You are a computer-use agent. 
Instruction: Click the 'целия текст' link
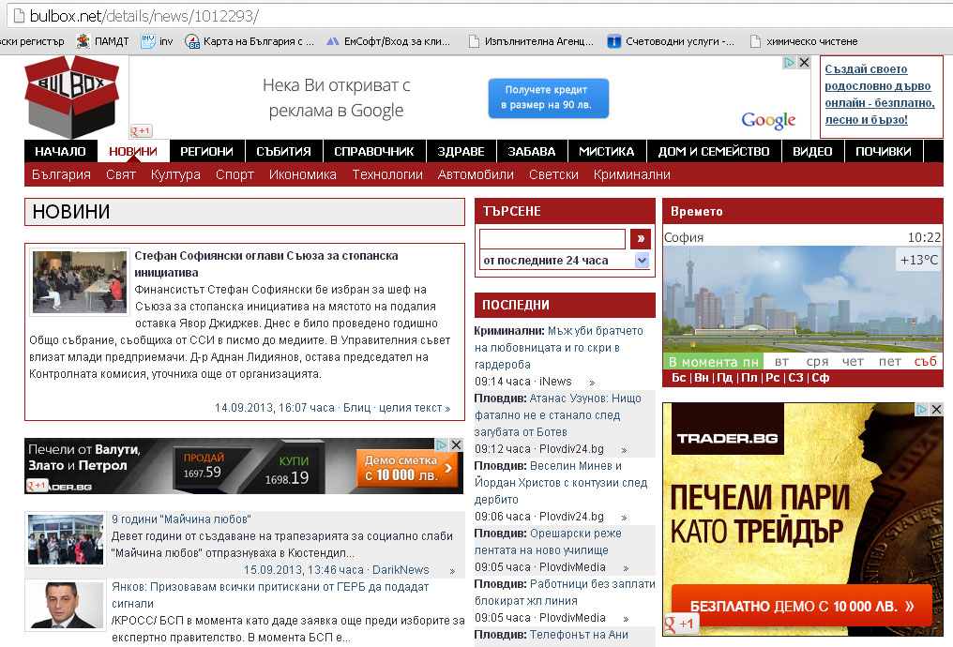(415, 408)
